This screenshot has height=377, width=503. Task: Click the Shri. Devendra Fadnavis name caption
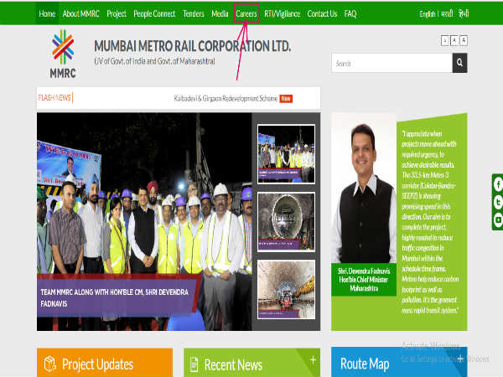[364, 280]
